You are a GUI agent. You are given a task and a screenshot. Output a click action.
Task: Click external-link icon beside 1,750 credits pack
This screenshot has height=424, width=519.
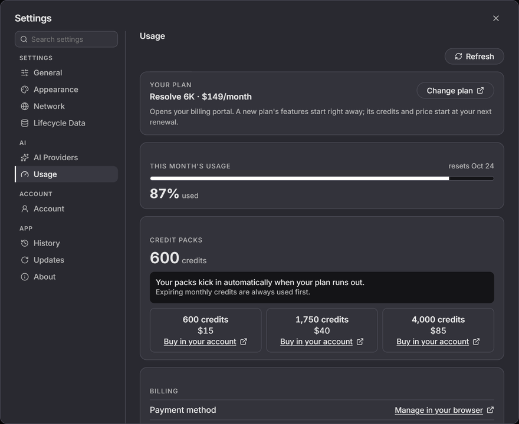360,342
